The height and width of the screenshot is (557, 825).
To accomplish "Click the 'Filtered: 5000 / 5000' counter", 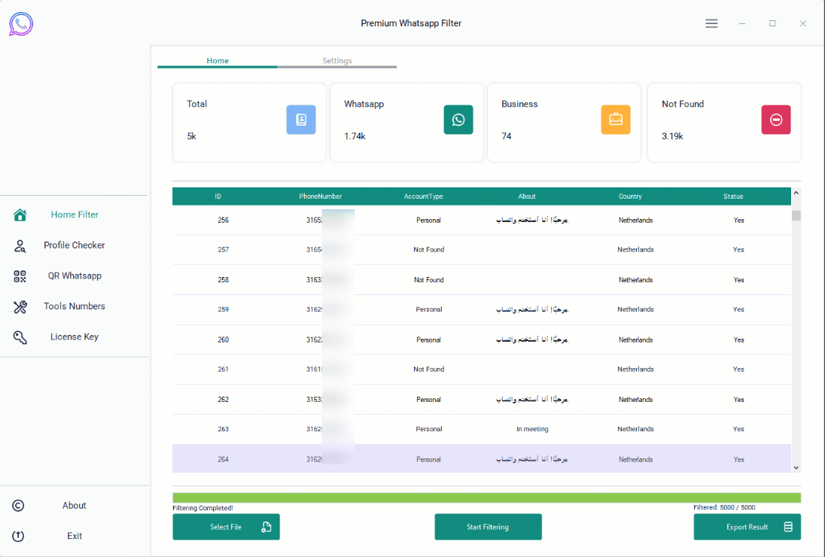I will [724, 507].
